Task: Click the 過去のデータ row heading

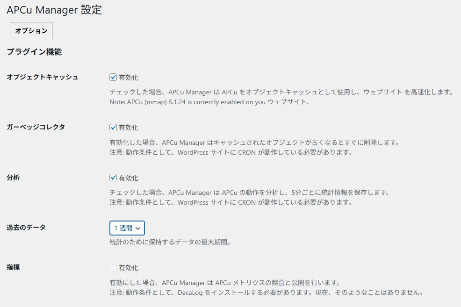Action: (26, 228)
